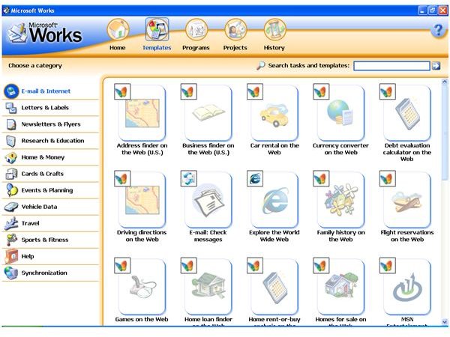Open E-mail: Check messages task

tap(208, 200)
